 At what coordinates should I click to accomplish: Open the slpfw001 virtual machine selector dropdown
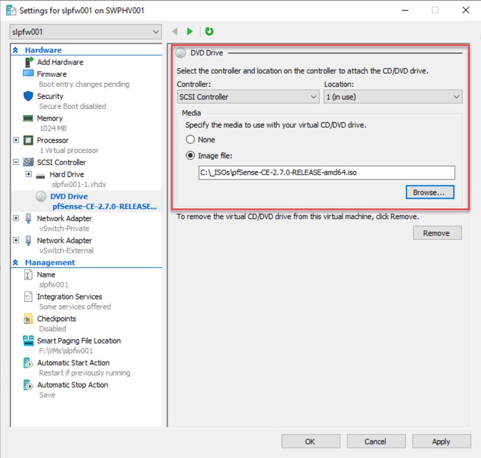86,32
